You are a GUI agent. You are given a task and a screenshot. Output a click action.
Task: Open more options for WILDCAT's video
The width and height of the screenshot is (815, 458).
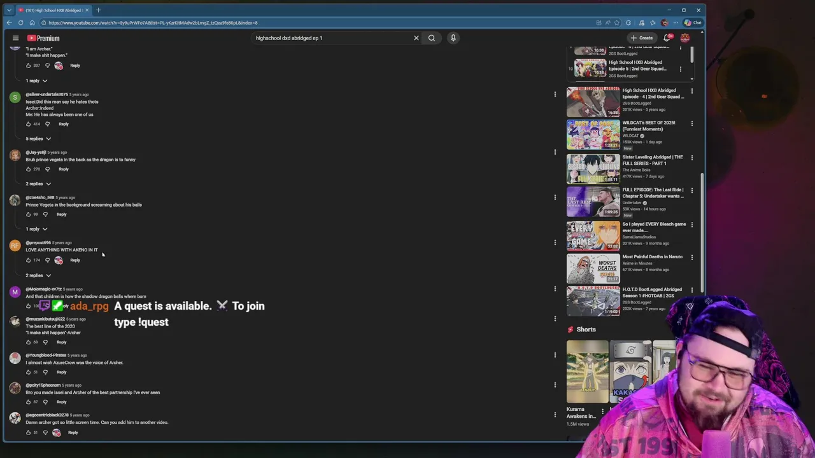click(692, 123)
